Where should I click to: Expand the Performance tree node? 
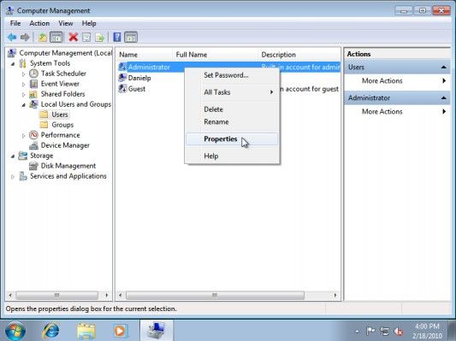24,135
